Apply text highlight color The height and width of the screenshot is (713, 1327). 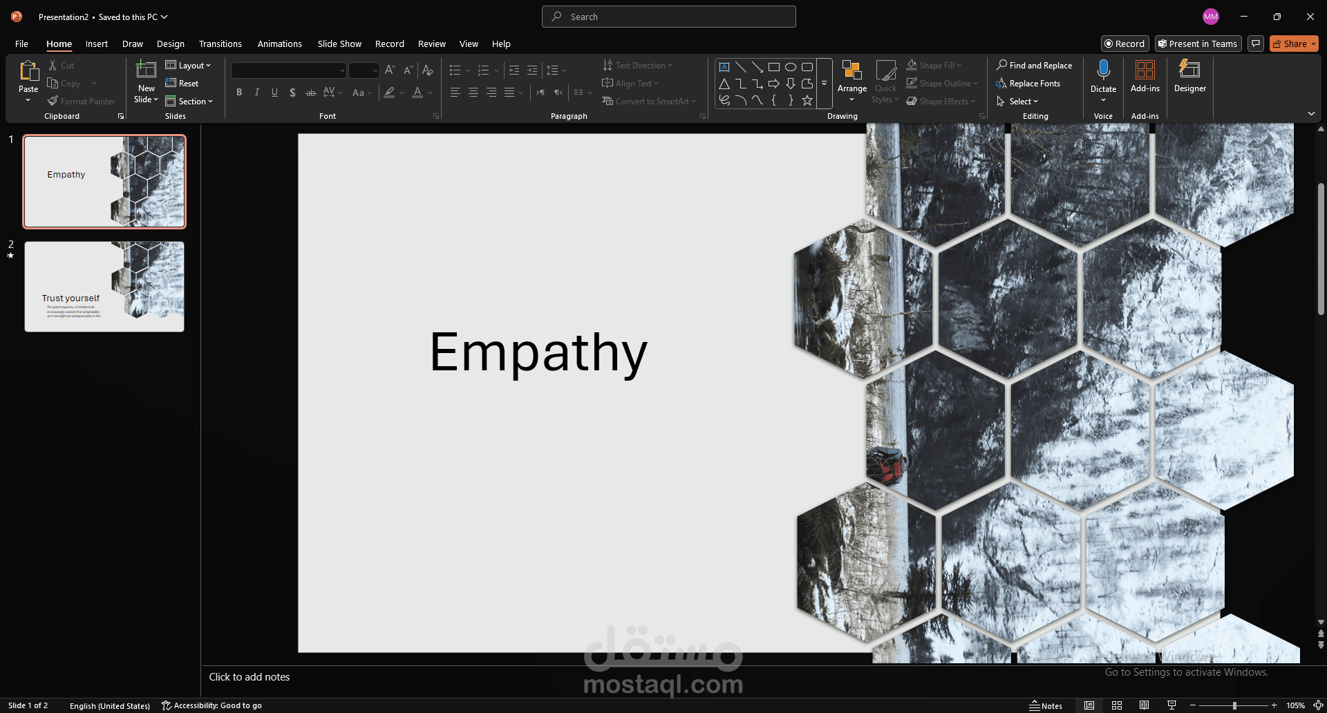[390, 92]
